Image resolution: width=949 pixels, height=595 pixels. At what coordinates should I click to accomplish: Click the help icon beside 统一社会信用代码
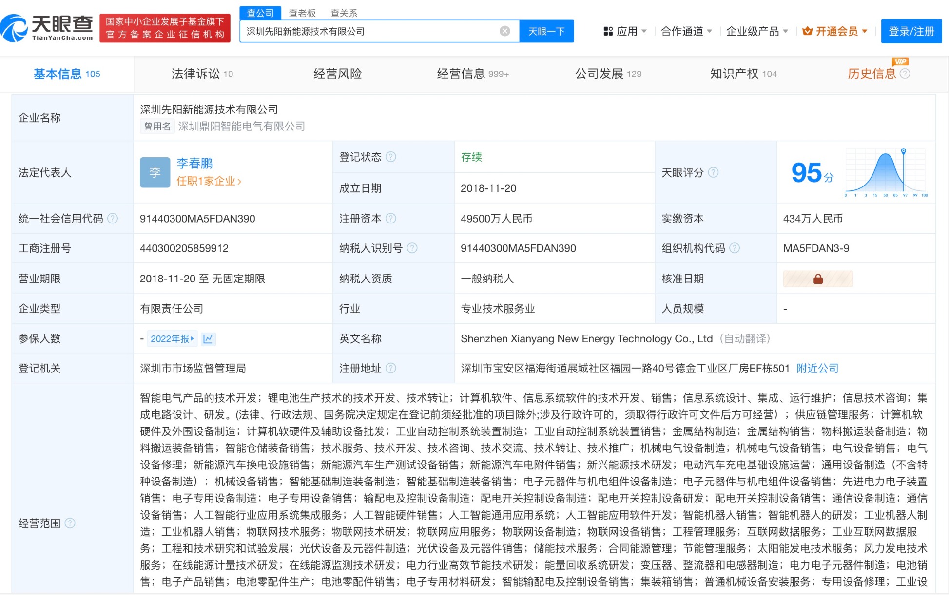click(x=113, y=219)
